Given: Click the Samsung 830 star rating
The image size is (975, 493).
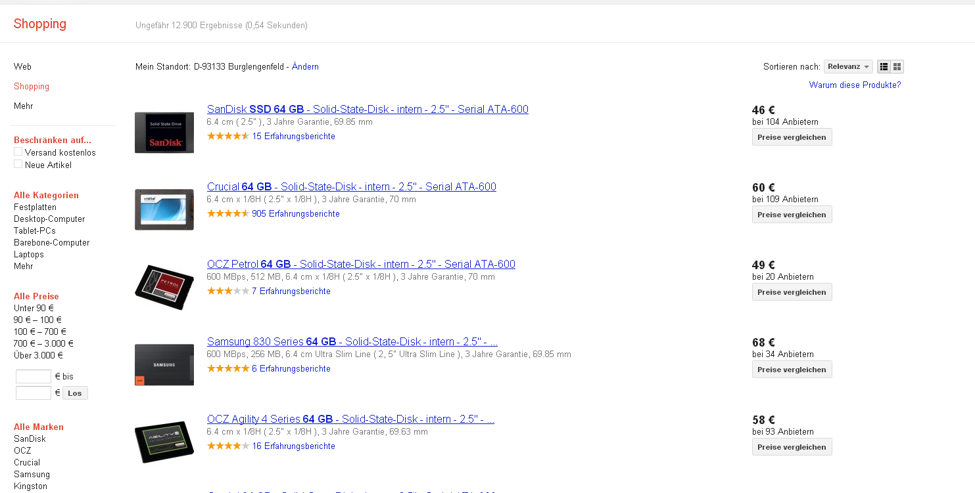Looking at the screenshot, I should click(228, 368).
